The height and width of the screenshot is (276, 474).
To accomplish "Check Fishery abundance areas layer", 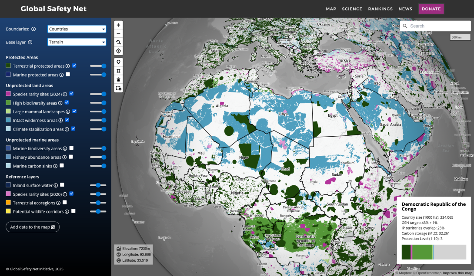I will click(71, 157).
